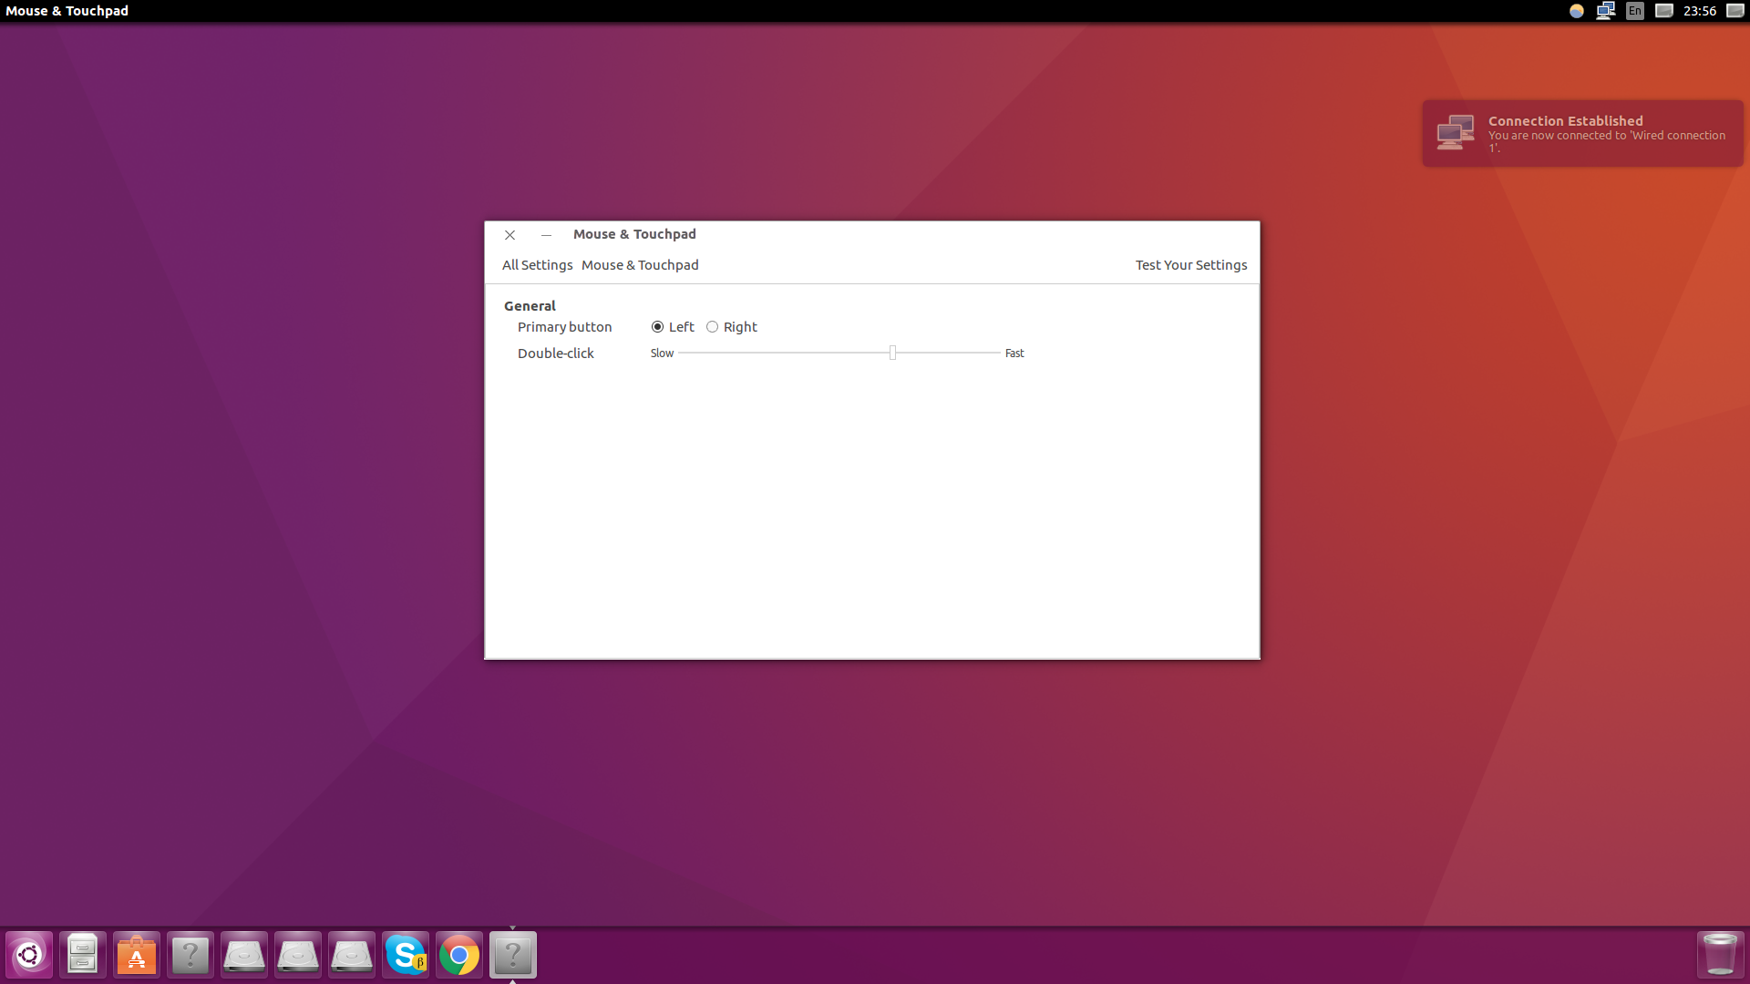Close the Mouse & Touchpad window
This screenshot has width=1750, height=984.
coord(510,235)
